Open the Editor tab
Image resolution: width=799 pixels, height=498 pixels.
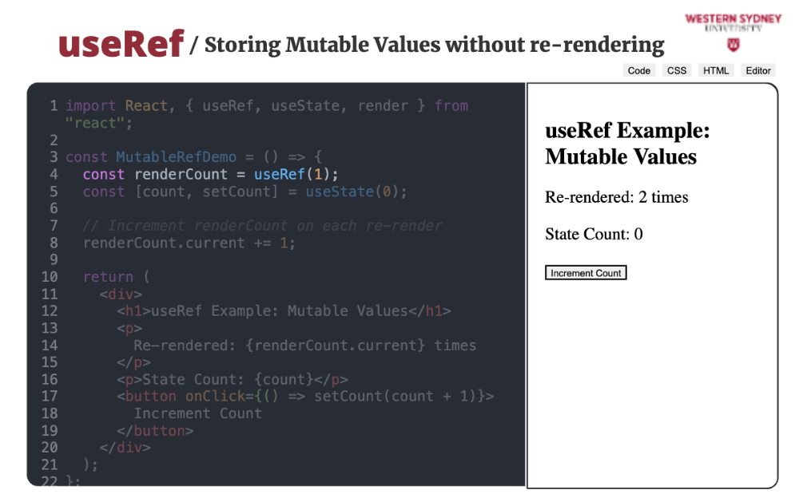point(757,70)
